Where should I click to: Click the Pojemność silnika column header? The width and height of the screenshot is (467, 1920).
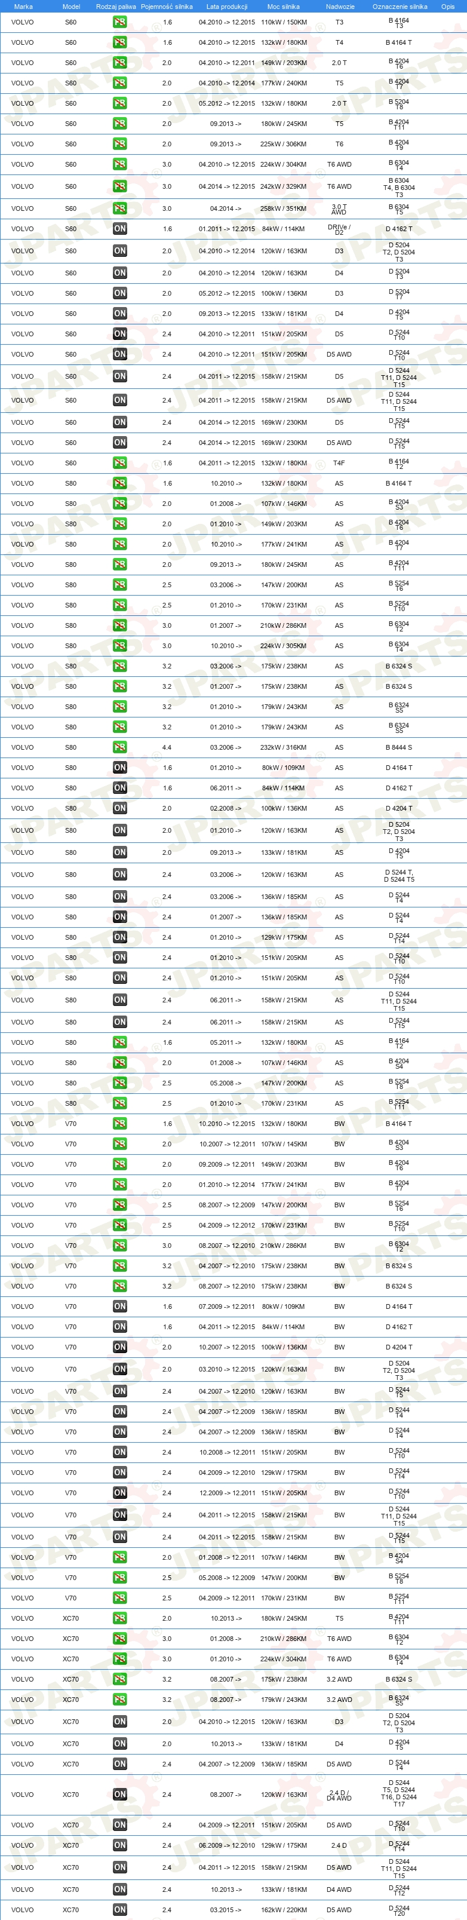click(167, 7)
